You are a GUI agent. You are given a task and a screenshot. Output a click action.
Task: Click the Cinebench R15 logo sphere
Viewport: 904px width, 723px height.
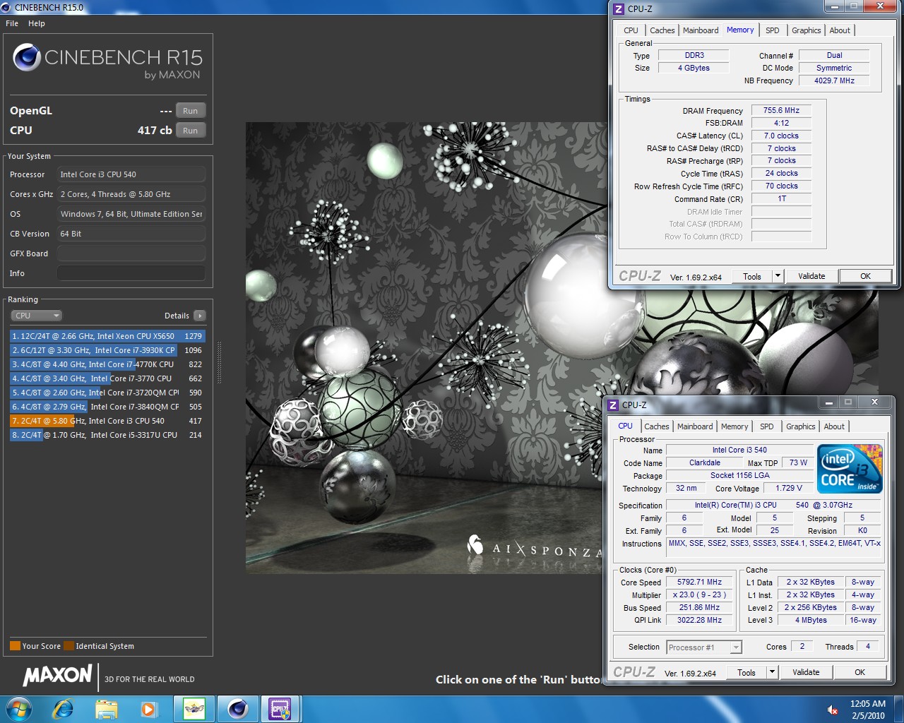point(26,57)
